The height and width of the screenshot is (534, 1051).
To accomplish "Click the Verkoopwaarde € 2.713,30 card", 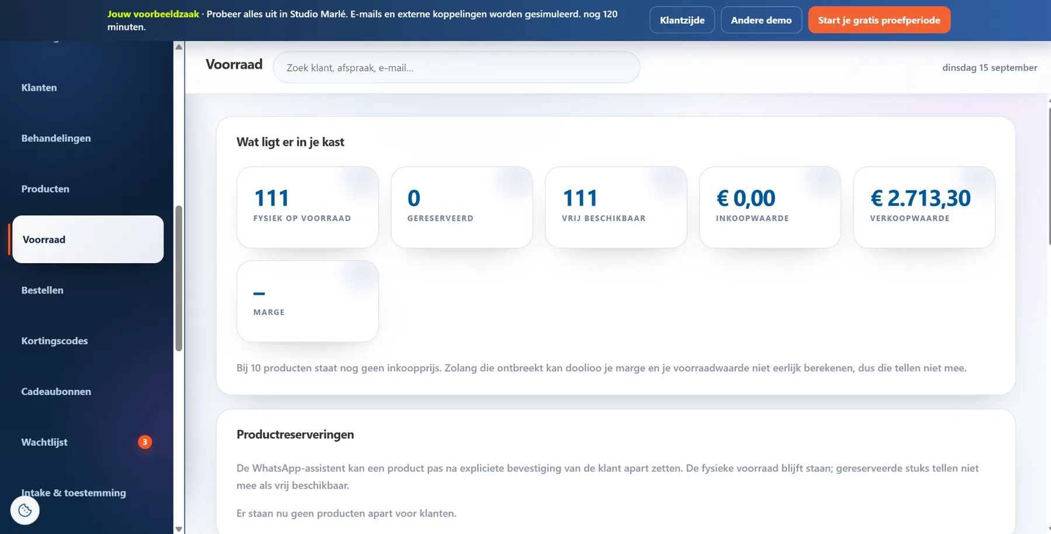I will [924, 207].
